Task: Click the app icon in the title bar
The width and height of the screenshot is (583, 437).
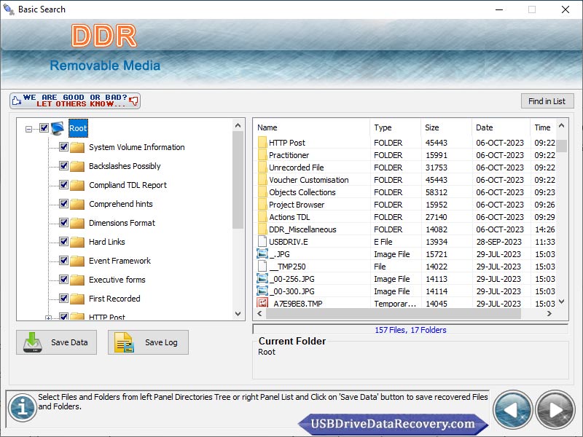Action: (9, 9)
